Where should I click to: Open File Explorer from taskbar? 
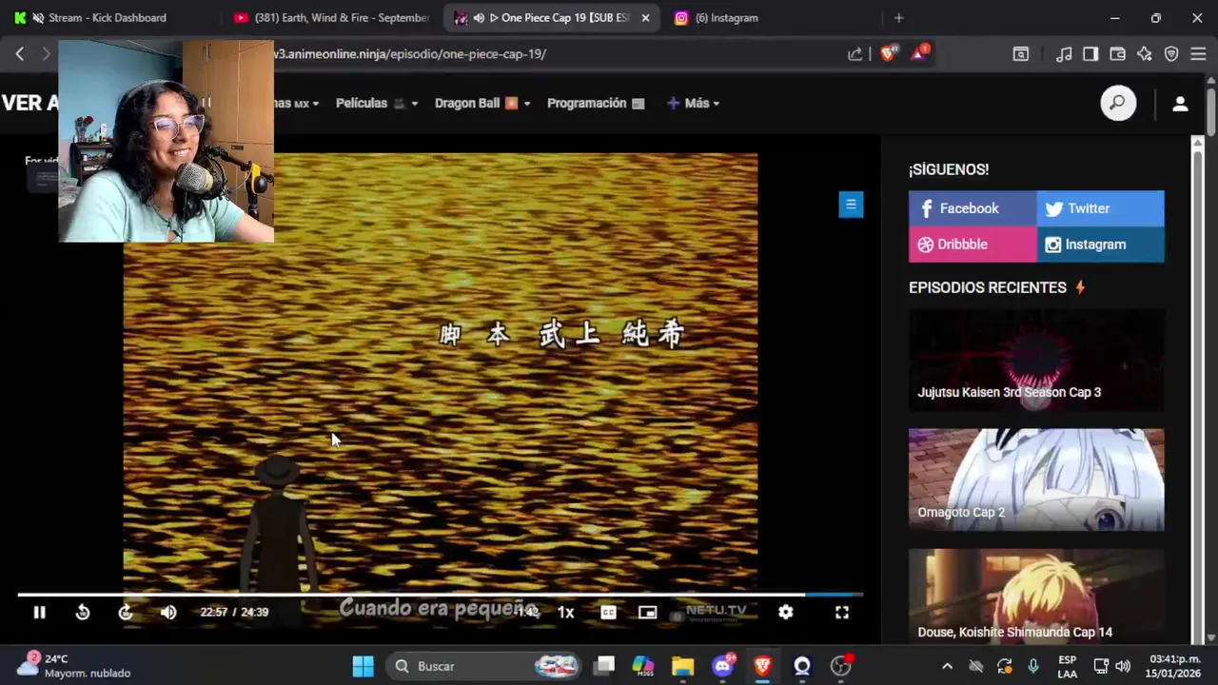[x=682, y=666]
